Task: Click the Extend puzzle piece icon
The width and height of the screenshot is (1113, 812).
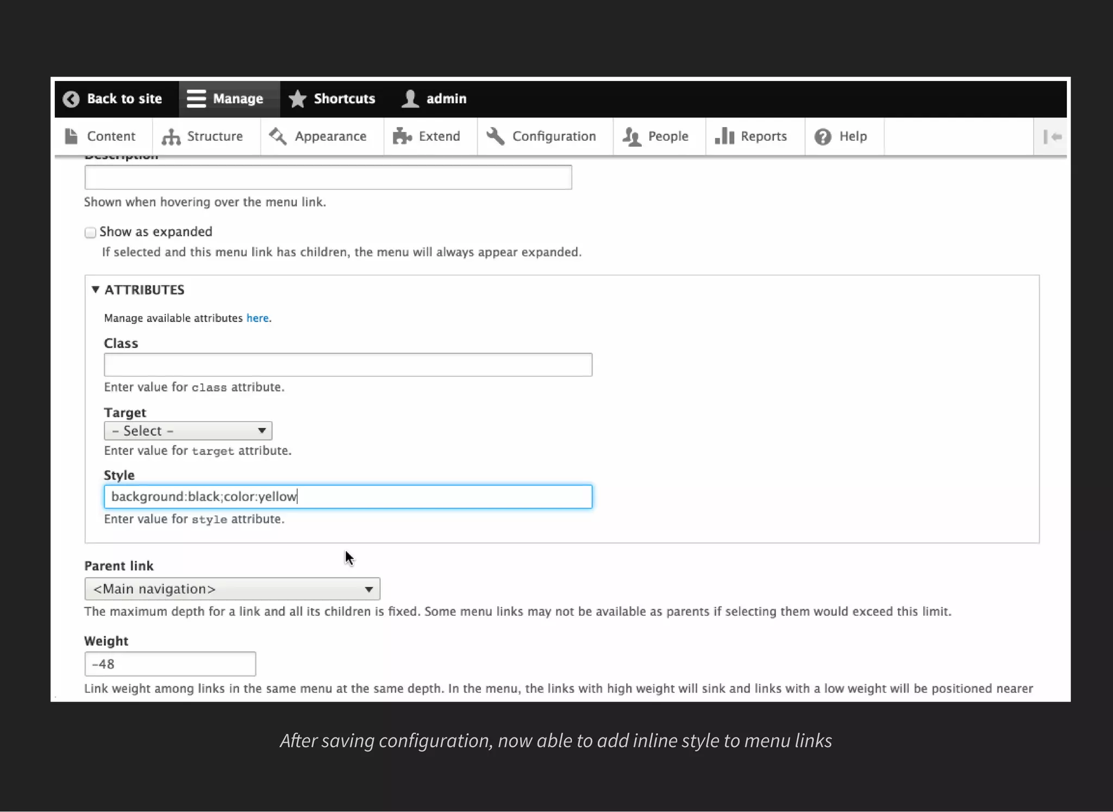Action: pyautogui.click(x=402, y=136)
